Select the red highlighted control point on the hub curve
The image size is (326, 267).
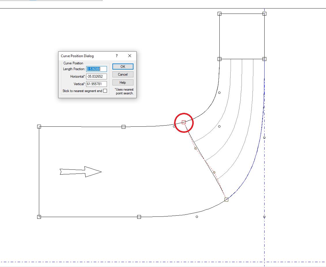point(184,122)
